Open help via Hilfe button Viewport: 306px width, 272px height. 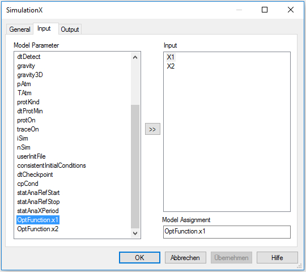277,258
